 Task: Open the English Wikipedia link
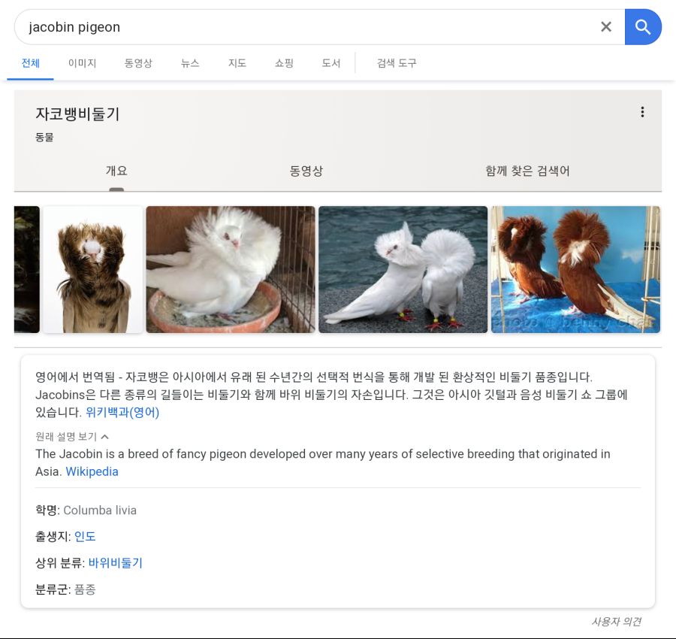92,471
